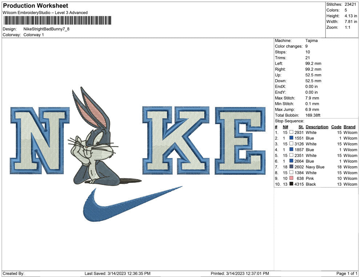This screenshot has width=360, height=277.
Task: Click the Navy Blue description text
Action: [315, 167]
